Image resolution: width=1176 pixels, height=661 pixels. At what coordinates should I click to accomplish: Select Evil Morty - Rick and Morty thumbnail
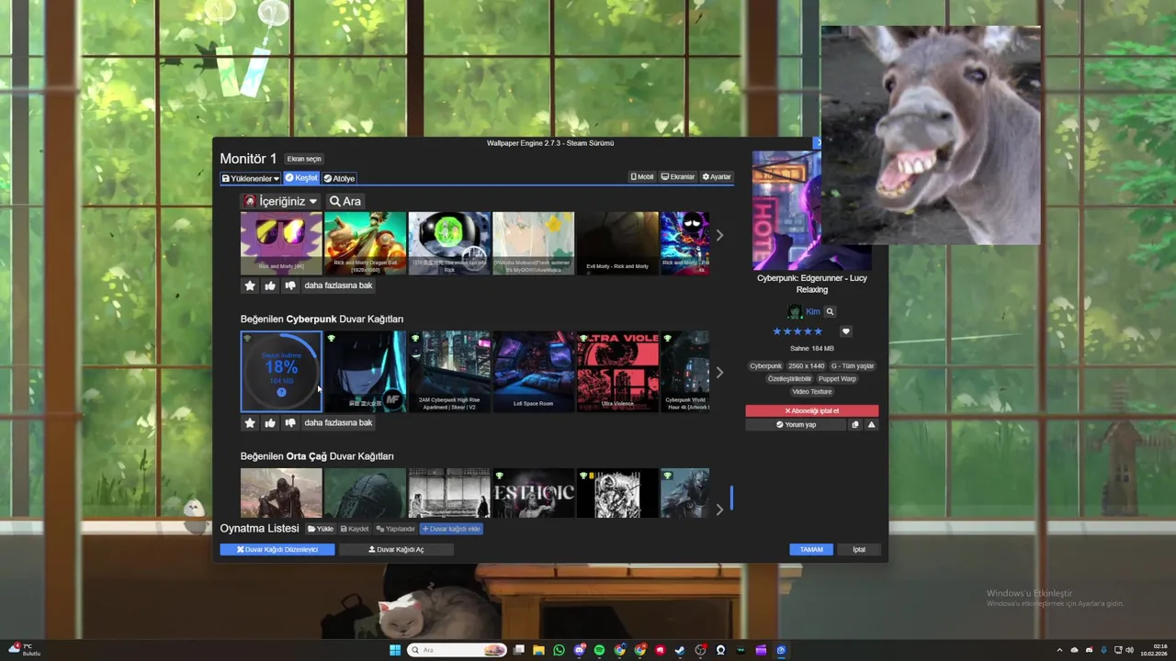[617, 243]
